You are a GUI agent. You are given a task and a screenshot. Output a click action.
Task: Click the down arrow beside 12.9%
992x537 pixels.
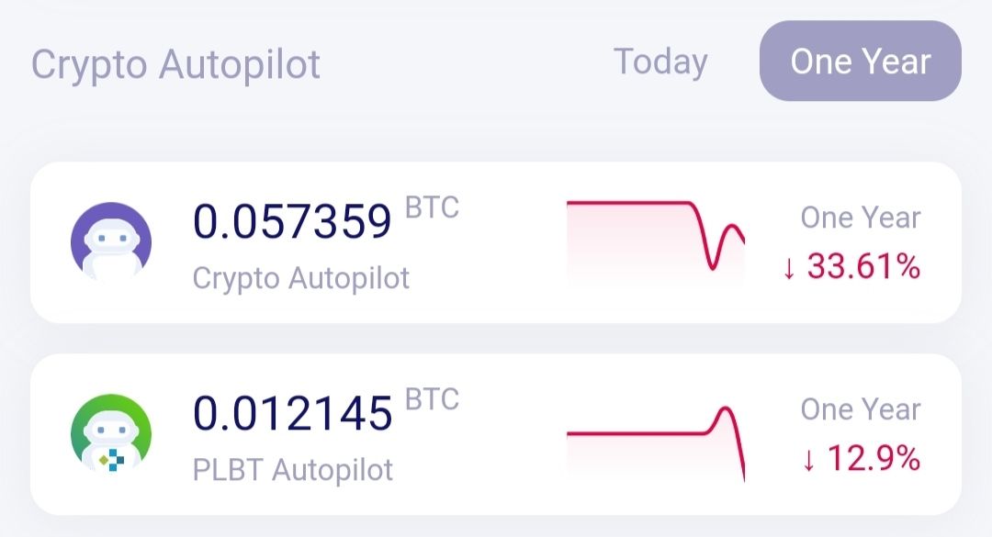808,460
